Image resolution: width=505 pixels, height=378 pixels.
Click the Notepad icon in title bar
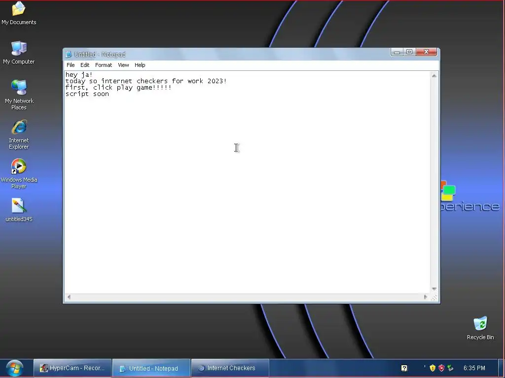(68, 54)
